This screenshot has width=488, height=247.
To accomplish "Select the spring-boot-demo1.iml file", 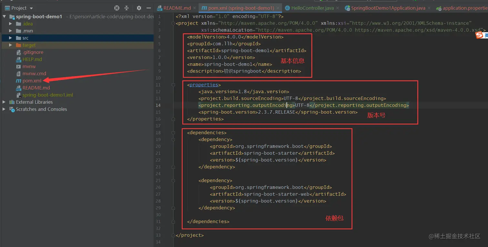I will [48, 95].
